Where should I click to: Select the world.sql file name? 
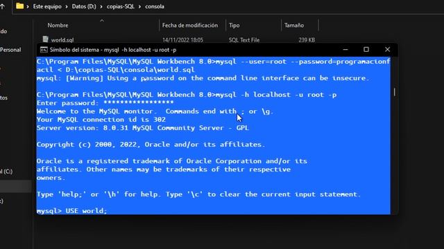[62, 40]
